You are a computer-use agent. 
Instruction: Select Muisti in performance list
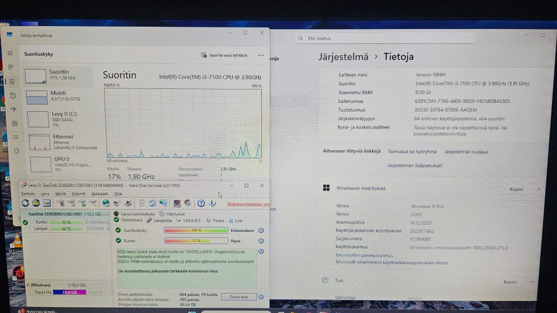pyautogui.click(x=59, y=97)
